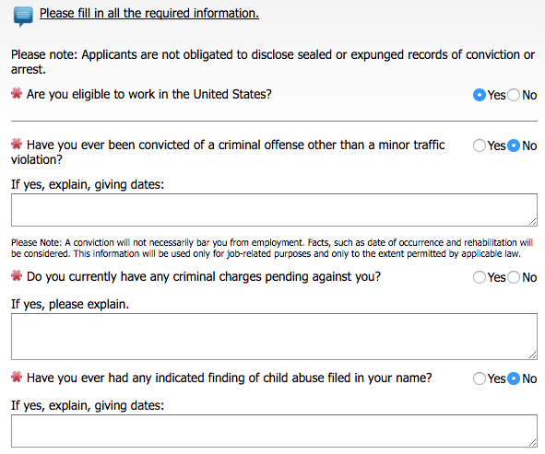This screenshot has height=454, width=545.
Task: Click the red required asterisk beside work eligibility question
Action: pos(17,93)
